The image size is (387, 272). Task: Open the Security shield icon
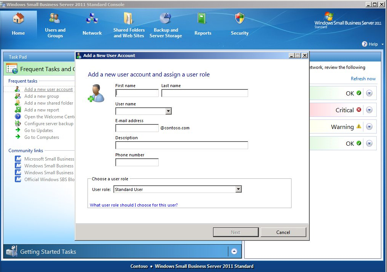pos(239,18)
